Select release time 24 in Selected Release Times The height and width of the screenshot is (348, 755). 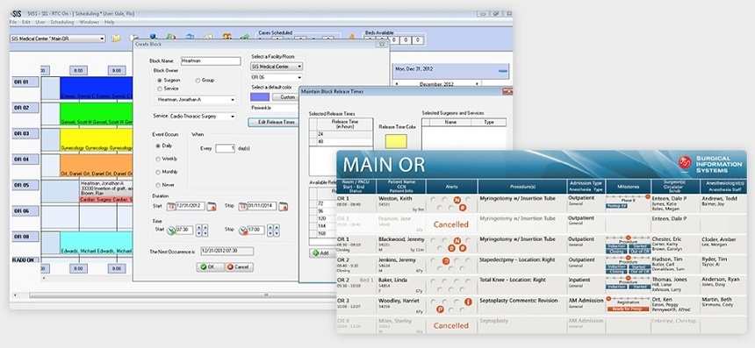342,135
